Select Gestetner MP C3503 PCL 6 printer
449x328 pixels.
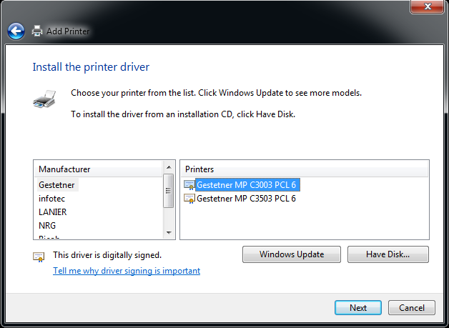pyautogui.click(x=246, y=199)
